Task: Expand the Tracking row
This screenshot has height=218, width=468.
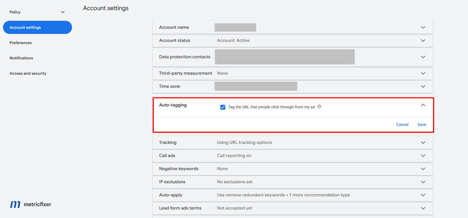Action: pos(423,142)
